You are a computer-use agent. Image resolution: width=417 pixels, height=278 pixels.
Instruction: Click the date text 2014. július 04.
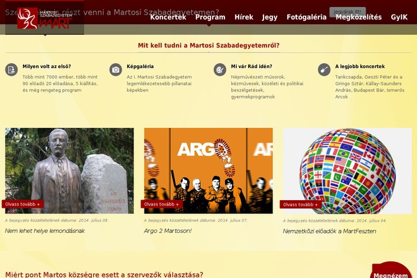372,220
